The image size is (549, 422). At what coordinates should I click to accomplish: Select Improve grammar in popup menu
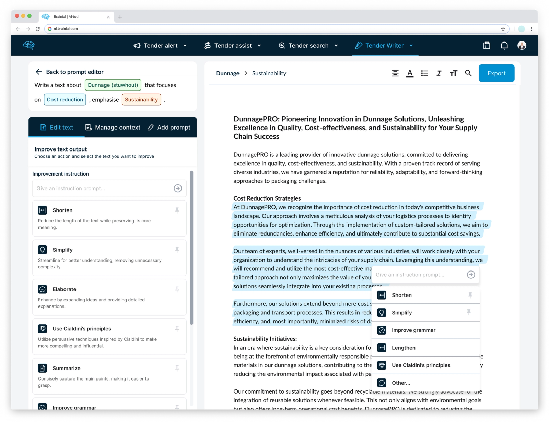click(425, 330)
